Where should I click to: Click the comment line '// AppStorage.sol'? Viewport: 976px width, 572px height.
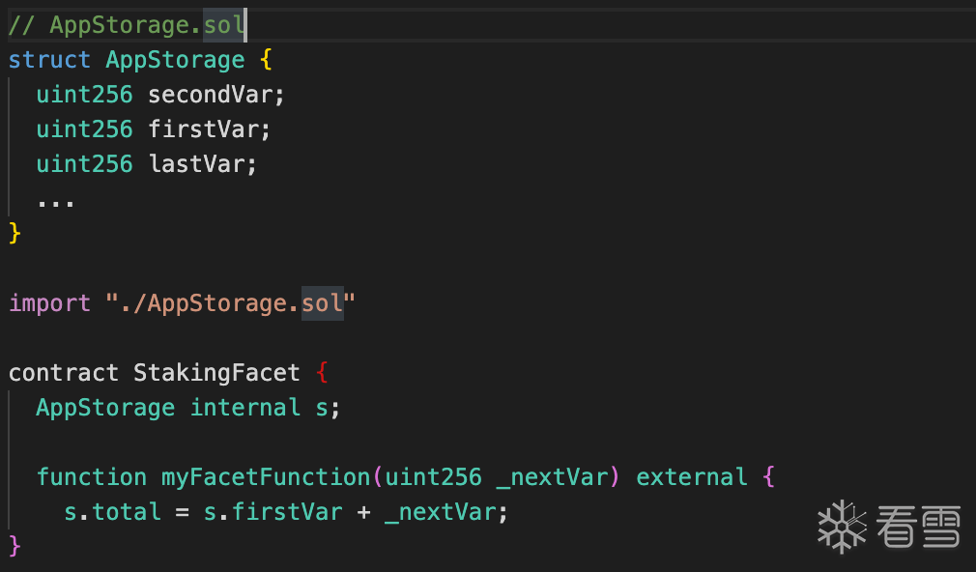pos(126,25)
